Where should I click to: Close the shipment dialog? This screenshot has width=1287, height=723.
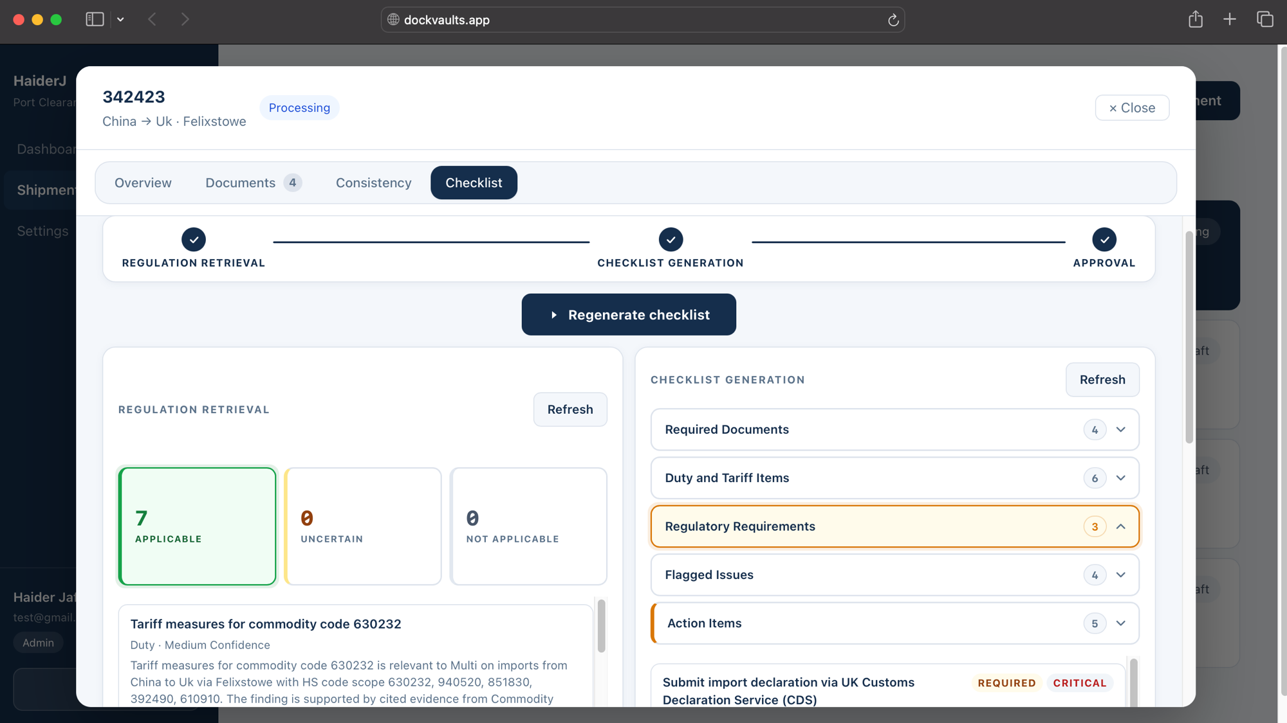point(1132,107)
